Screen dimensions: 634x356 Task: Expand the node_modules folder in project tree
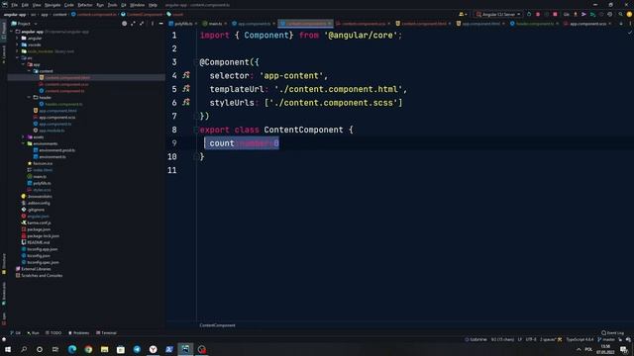18,51
